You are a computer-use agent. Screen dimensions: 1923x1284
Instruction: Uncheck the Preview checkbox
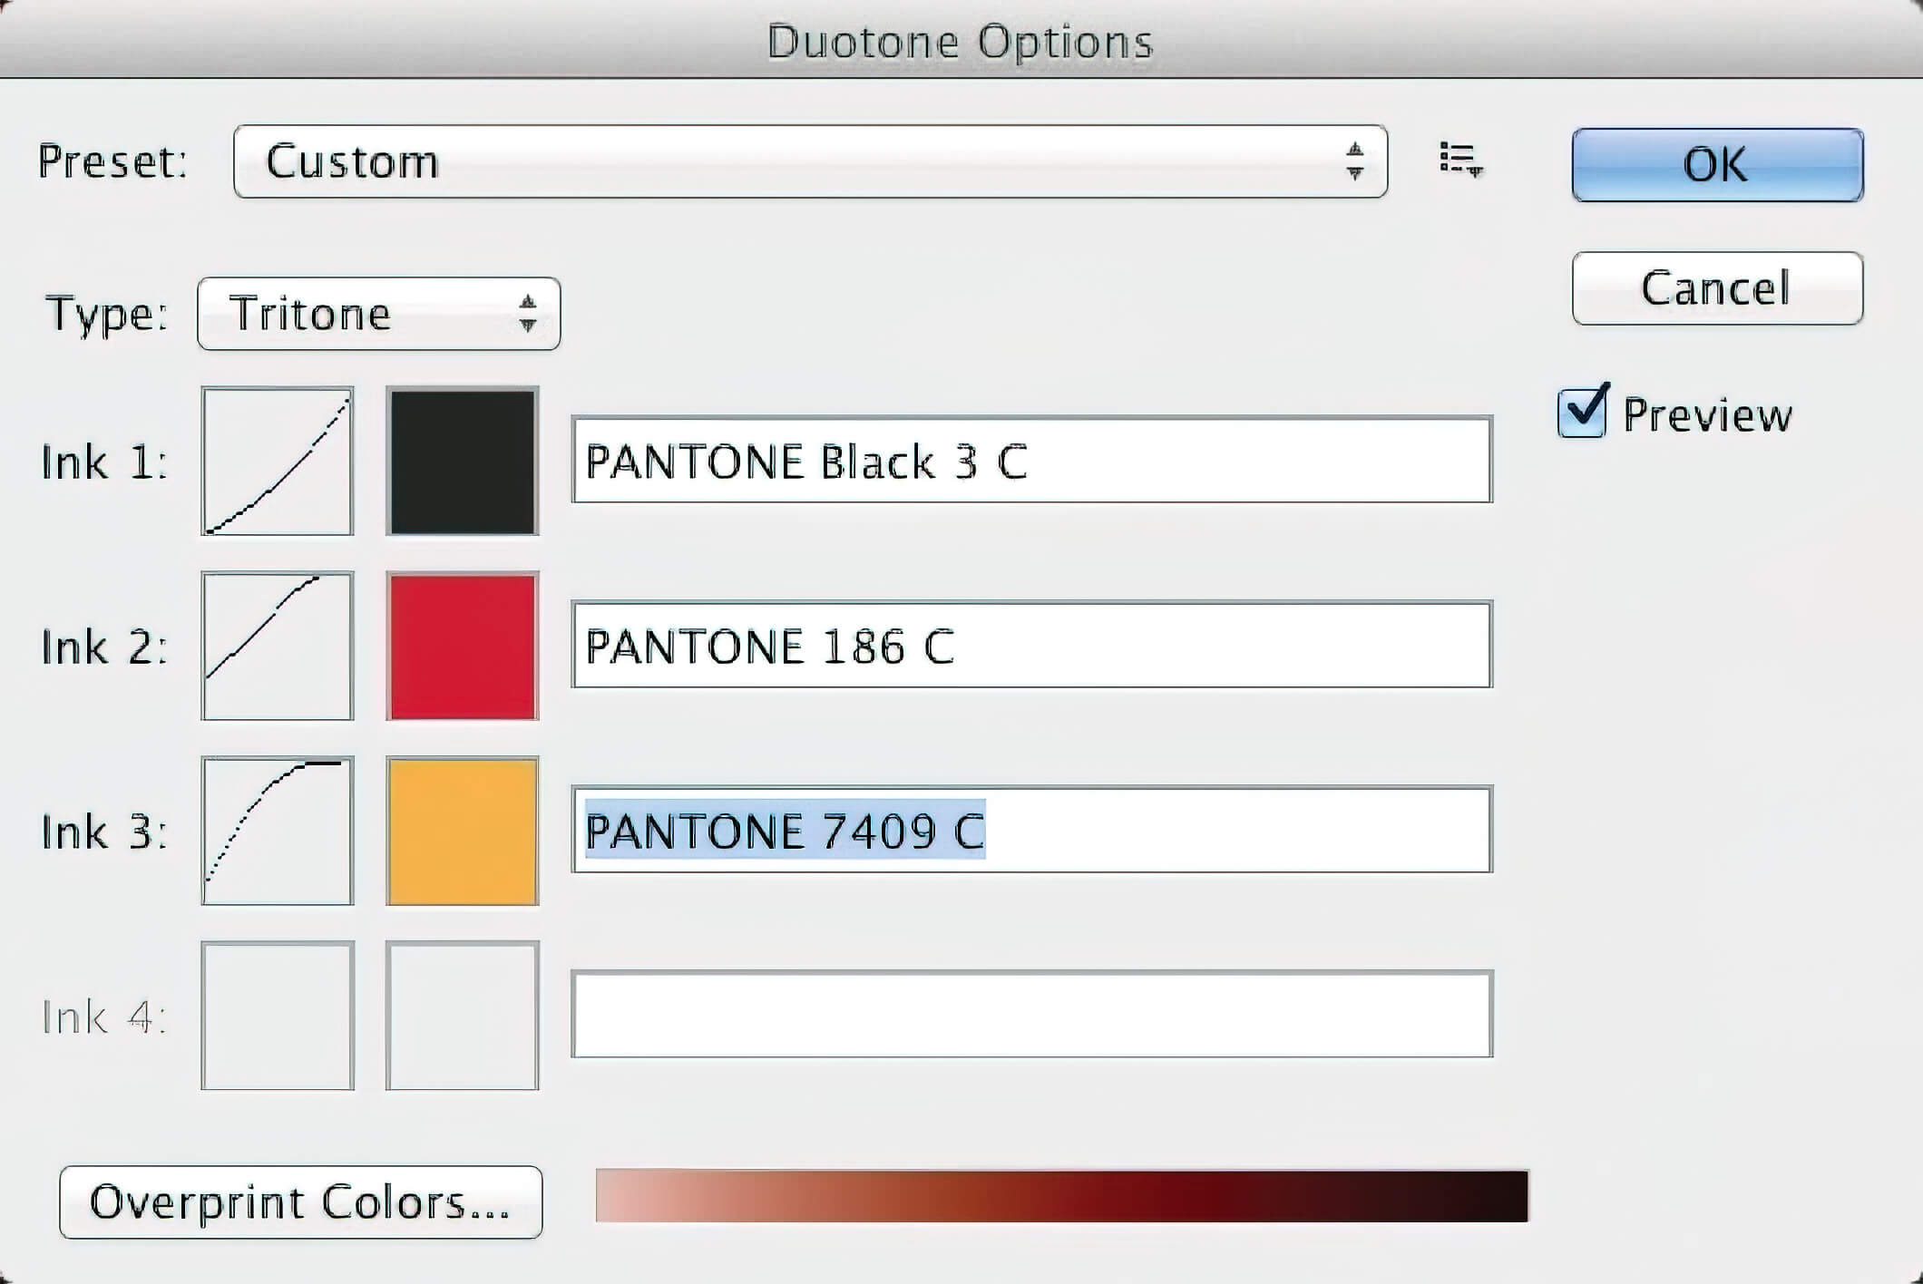pyautogui.click(x=1582, y=413)
